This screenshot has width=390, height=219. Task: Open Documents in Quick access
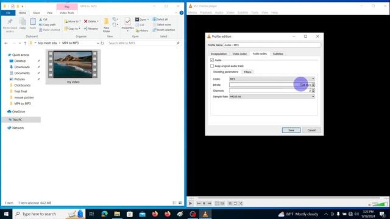22,73
